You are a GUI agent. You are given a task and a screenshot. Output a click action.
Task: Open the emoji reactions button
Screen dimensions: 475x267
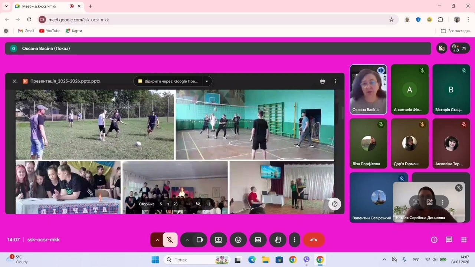tap(238, 240)
